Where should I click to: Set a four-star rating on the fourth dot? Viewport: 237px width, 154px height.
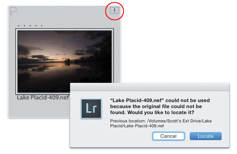point(36,26)
